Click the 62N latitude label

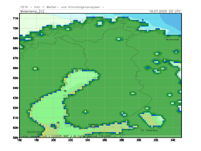15,108
